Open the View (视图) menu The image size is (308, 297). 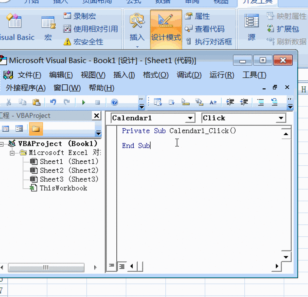[x=93, y=75]
